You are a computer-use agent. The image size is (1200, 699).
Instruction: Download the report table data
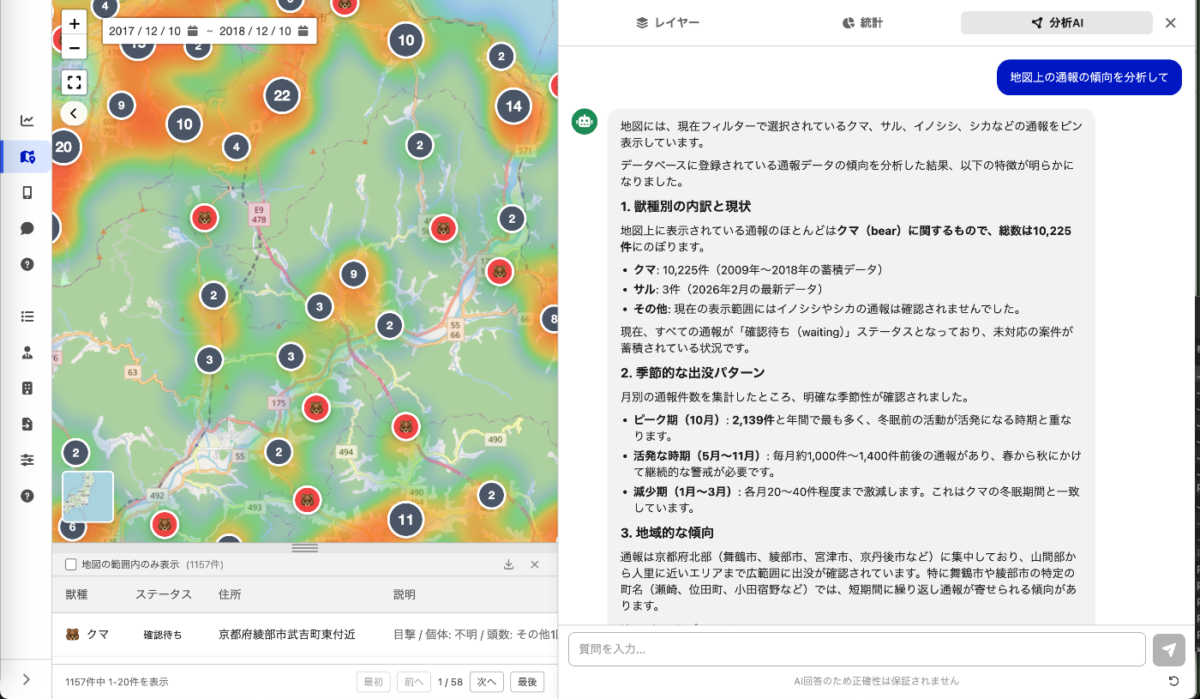pyautogui.click(x=508, y=564)
